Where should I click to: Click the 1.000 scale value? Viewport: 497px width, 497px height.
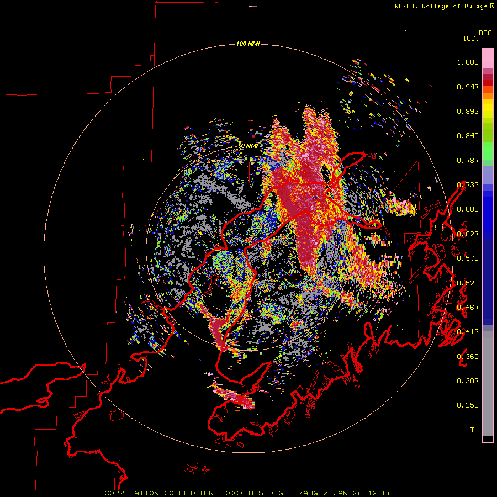click(468, 62)
